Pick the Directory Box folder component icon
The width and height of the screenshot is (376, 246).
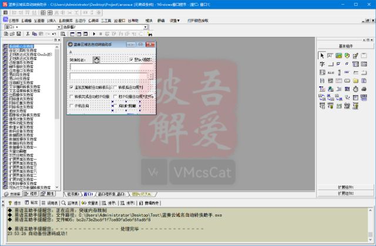(x=355, y=80)
